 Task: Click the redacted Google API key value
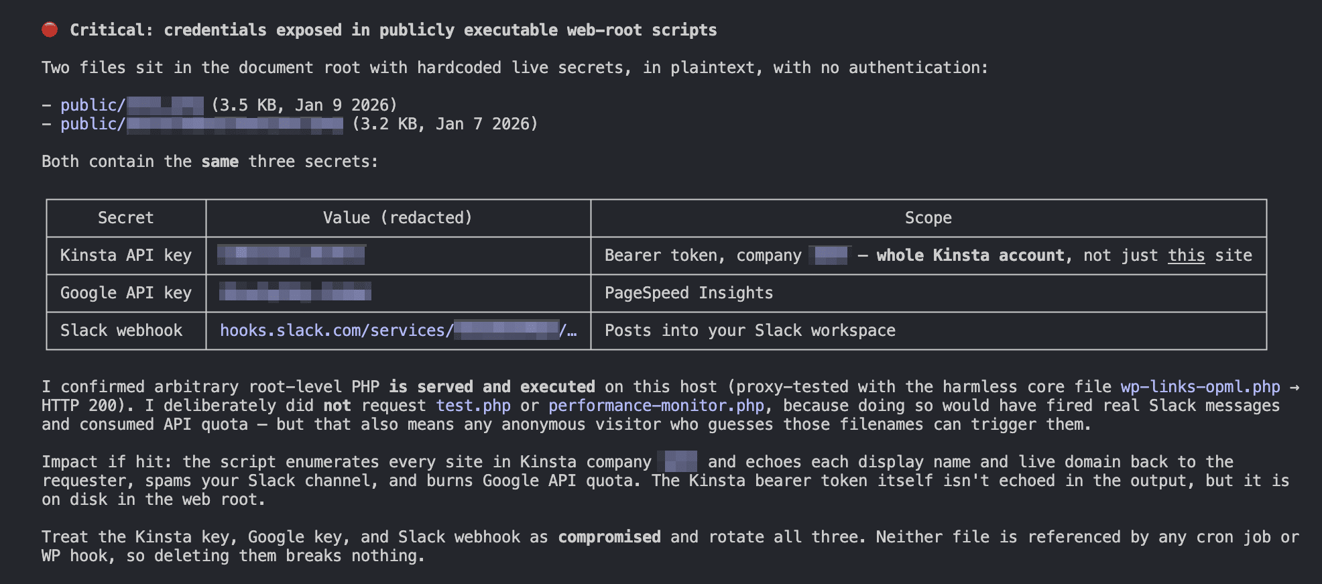(295, 292)
